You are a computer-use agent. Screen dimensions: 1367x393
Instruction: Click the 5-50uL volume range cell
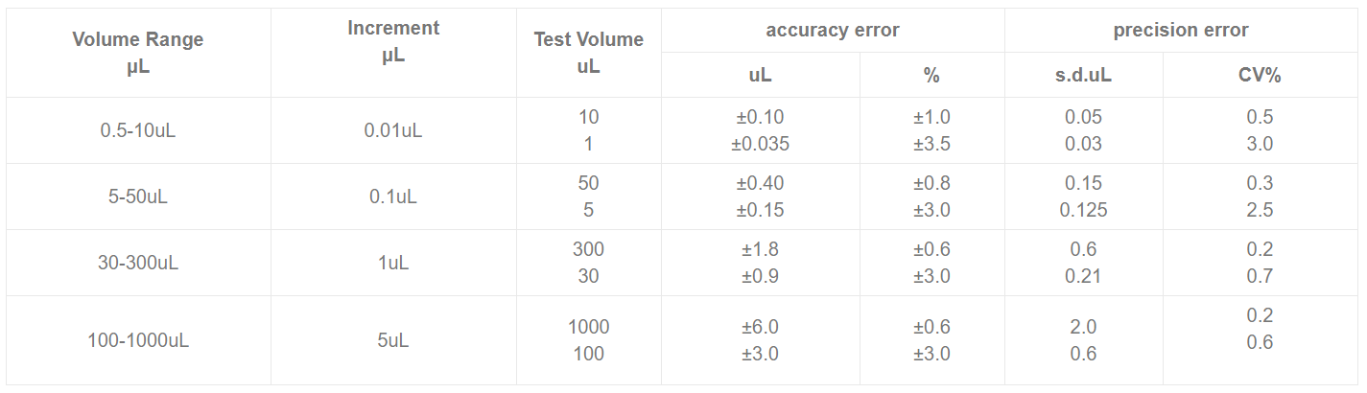click(x=138, y=196)
